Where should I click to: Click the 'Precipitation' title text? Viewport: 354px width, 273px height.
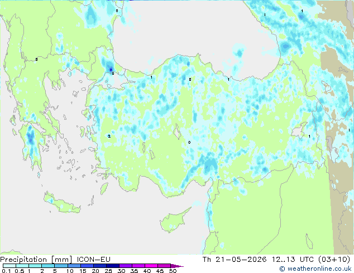pyautogui.click(x=23, y=260)
